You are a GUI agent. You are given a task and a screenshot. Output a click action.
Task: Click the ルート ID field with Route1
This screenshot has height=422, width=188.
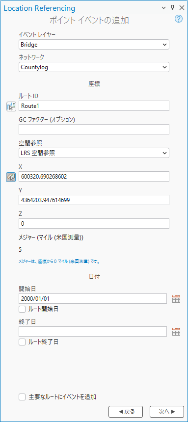(94, 106)
